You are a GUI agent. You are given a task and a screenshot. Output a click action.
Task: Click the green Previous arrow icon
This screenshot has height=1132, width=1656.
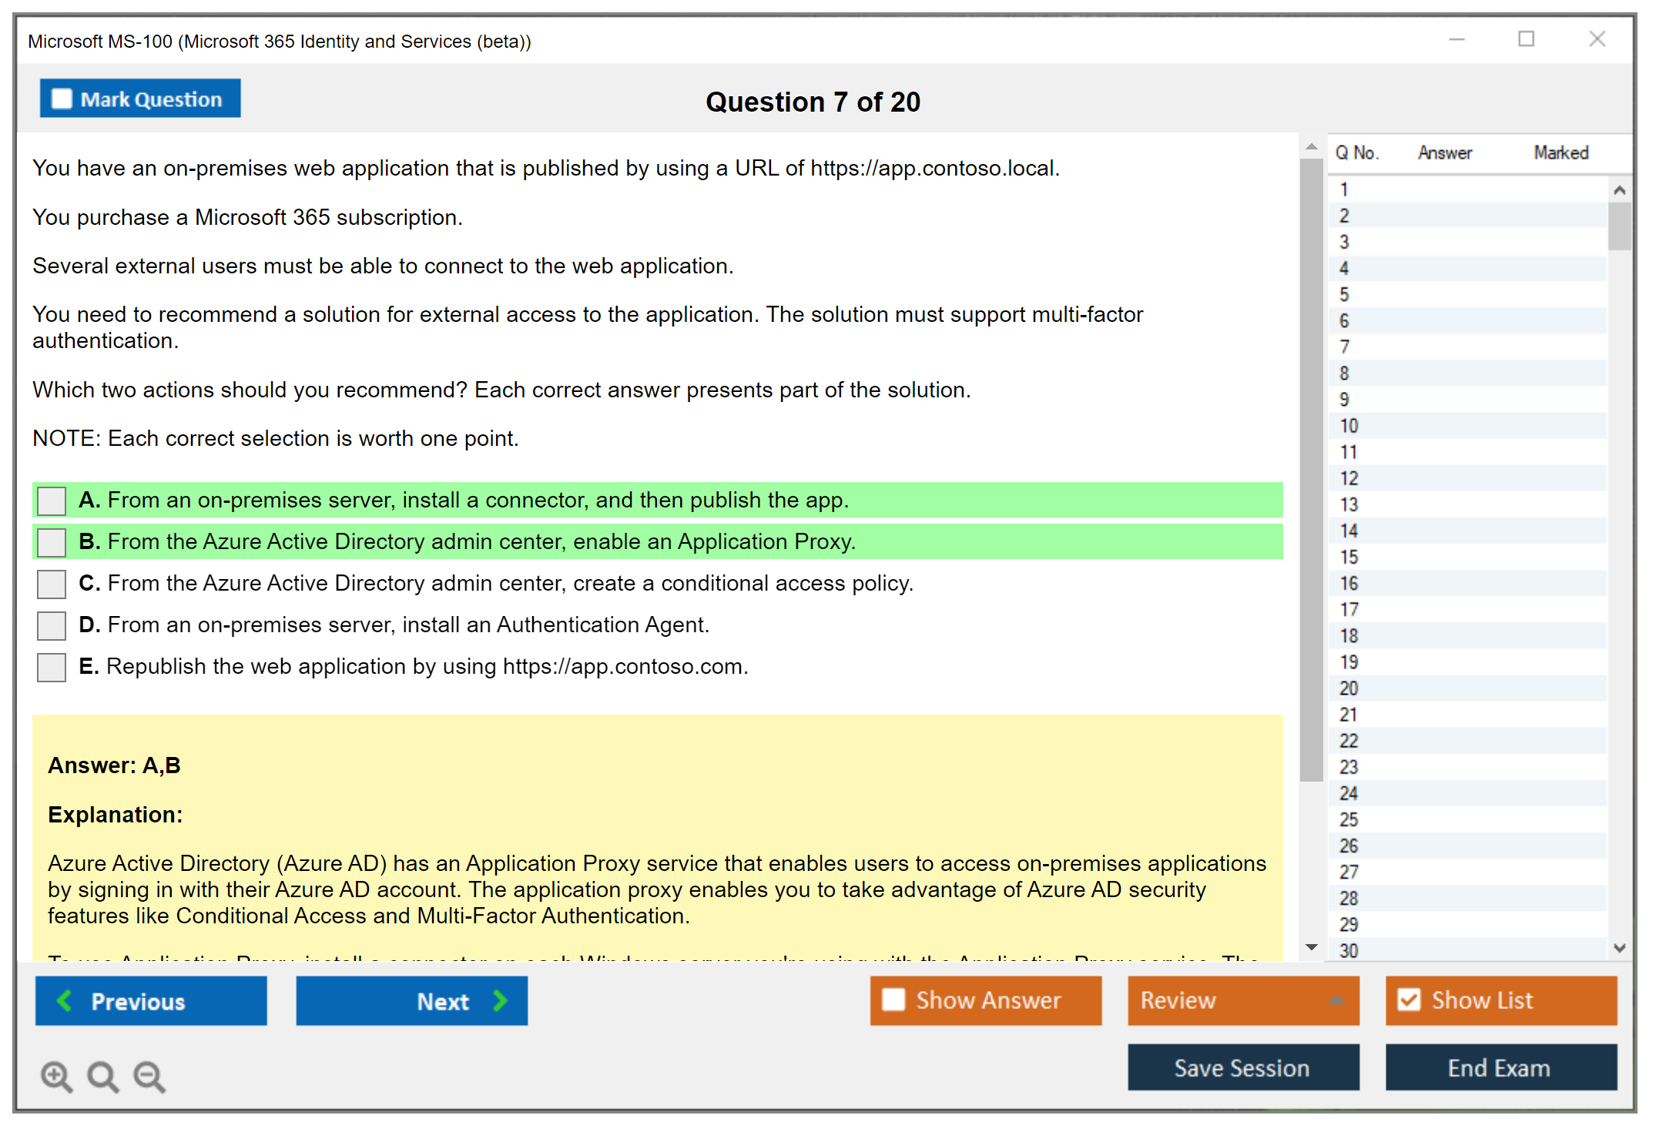pyautogui.click(x=65, y=1000)
